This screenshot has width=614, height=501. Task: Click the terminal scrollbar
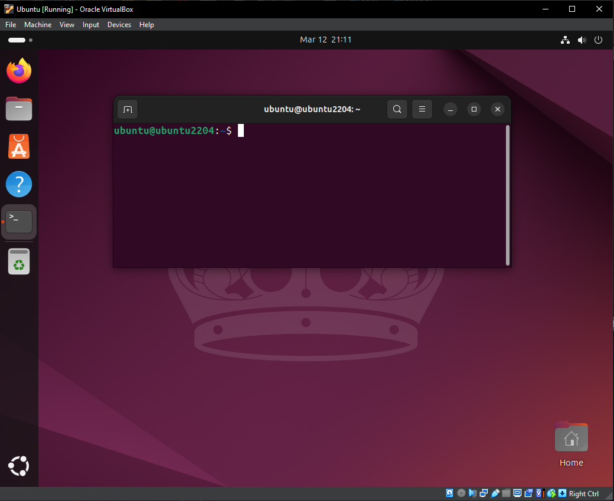(x=507, y=195)
